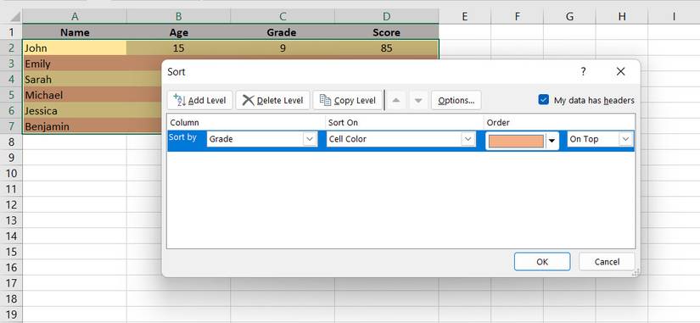Click cell with grade 9
This screenshot has width=700, height=323.
coord(283,47)
